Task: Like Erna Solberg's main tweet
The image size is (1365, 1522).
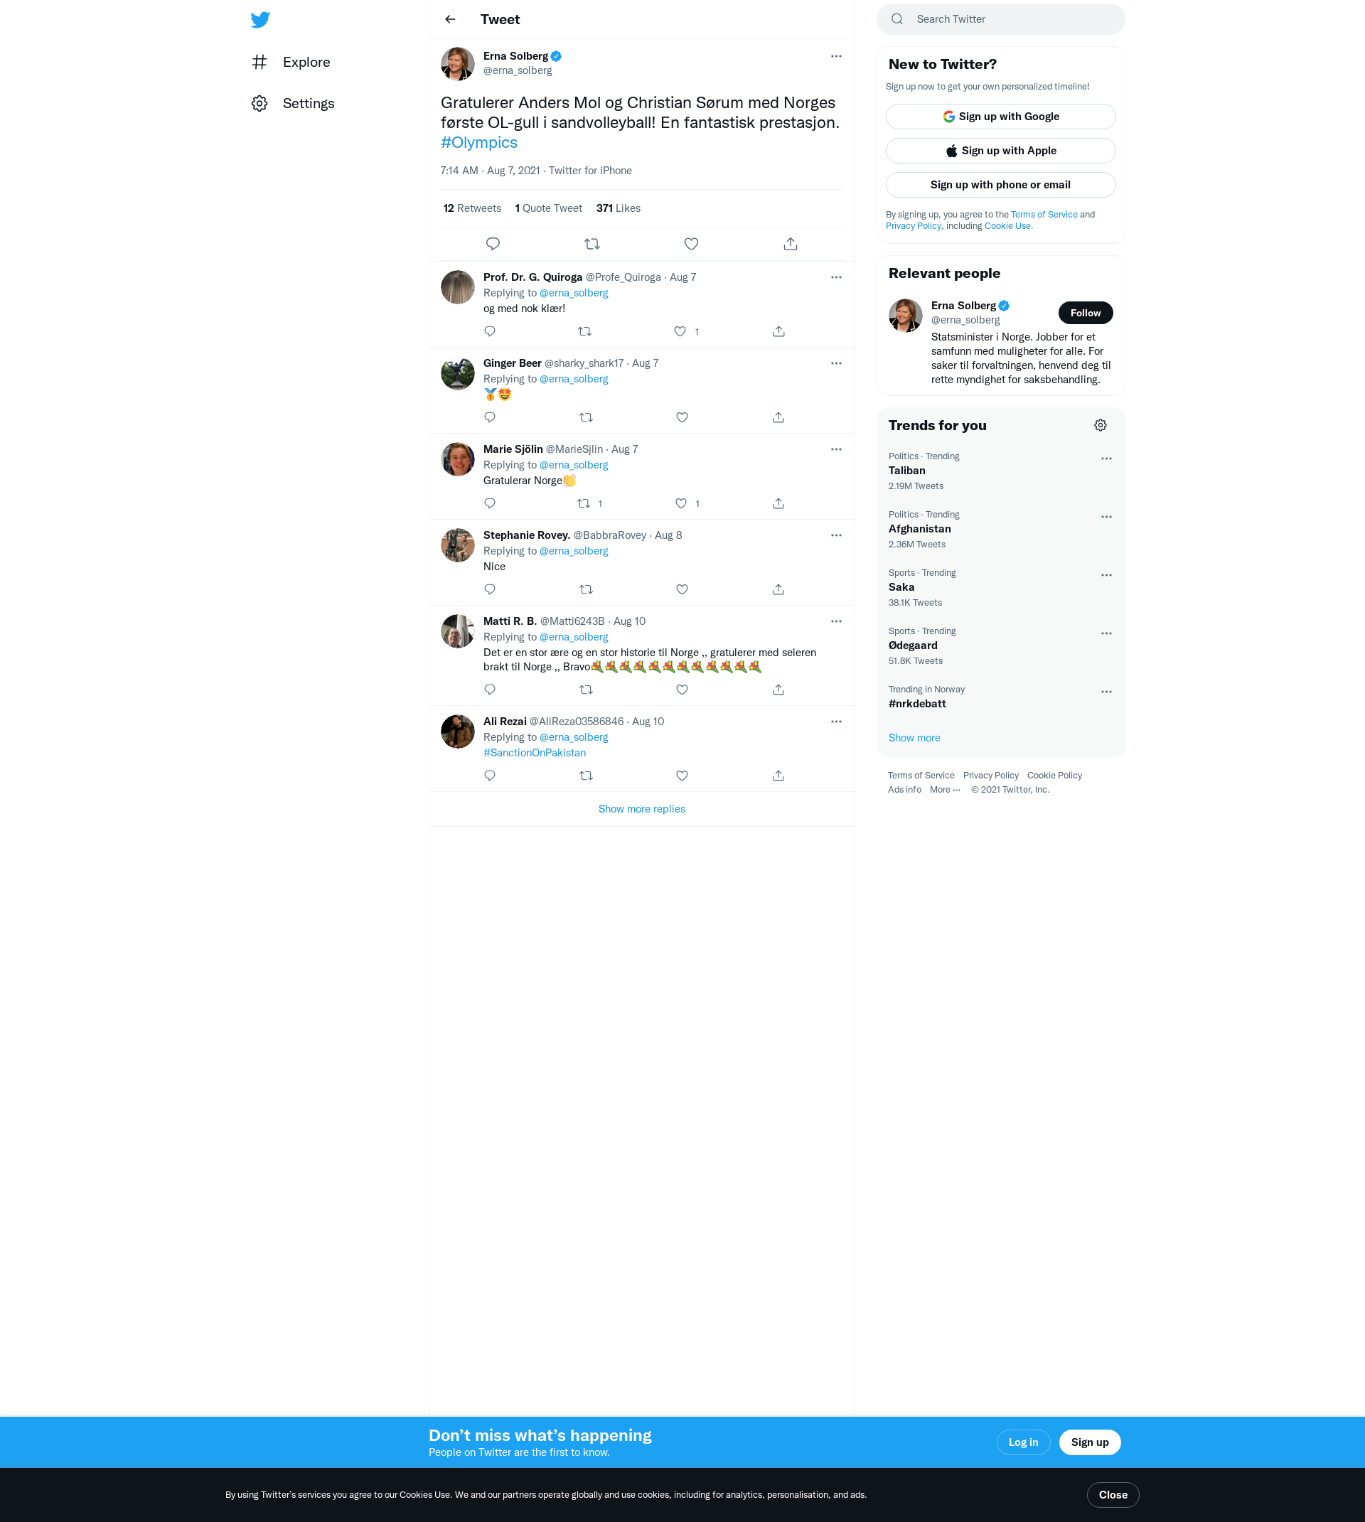Action: pos(691,244)
